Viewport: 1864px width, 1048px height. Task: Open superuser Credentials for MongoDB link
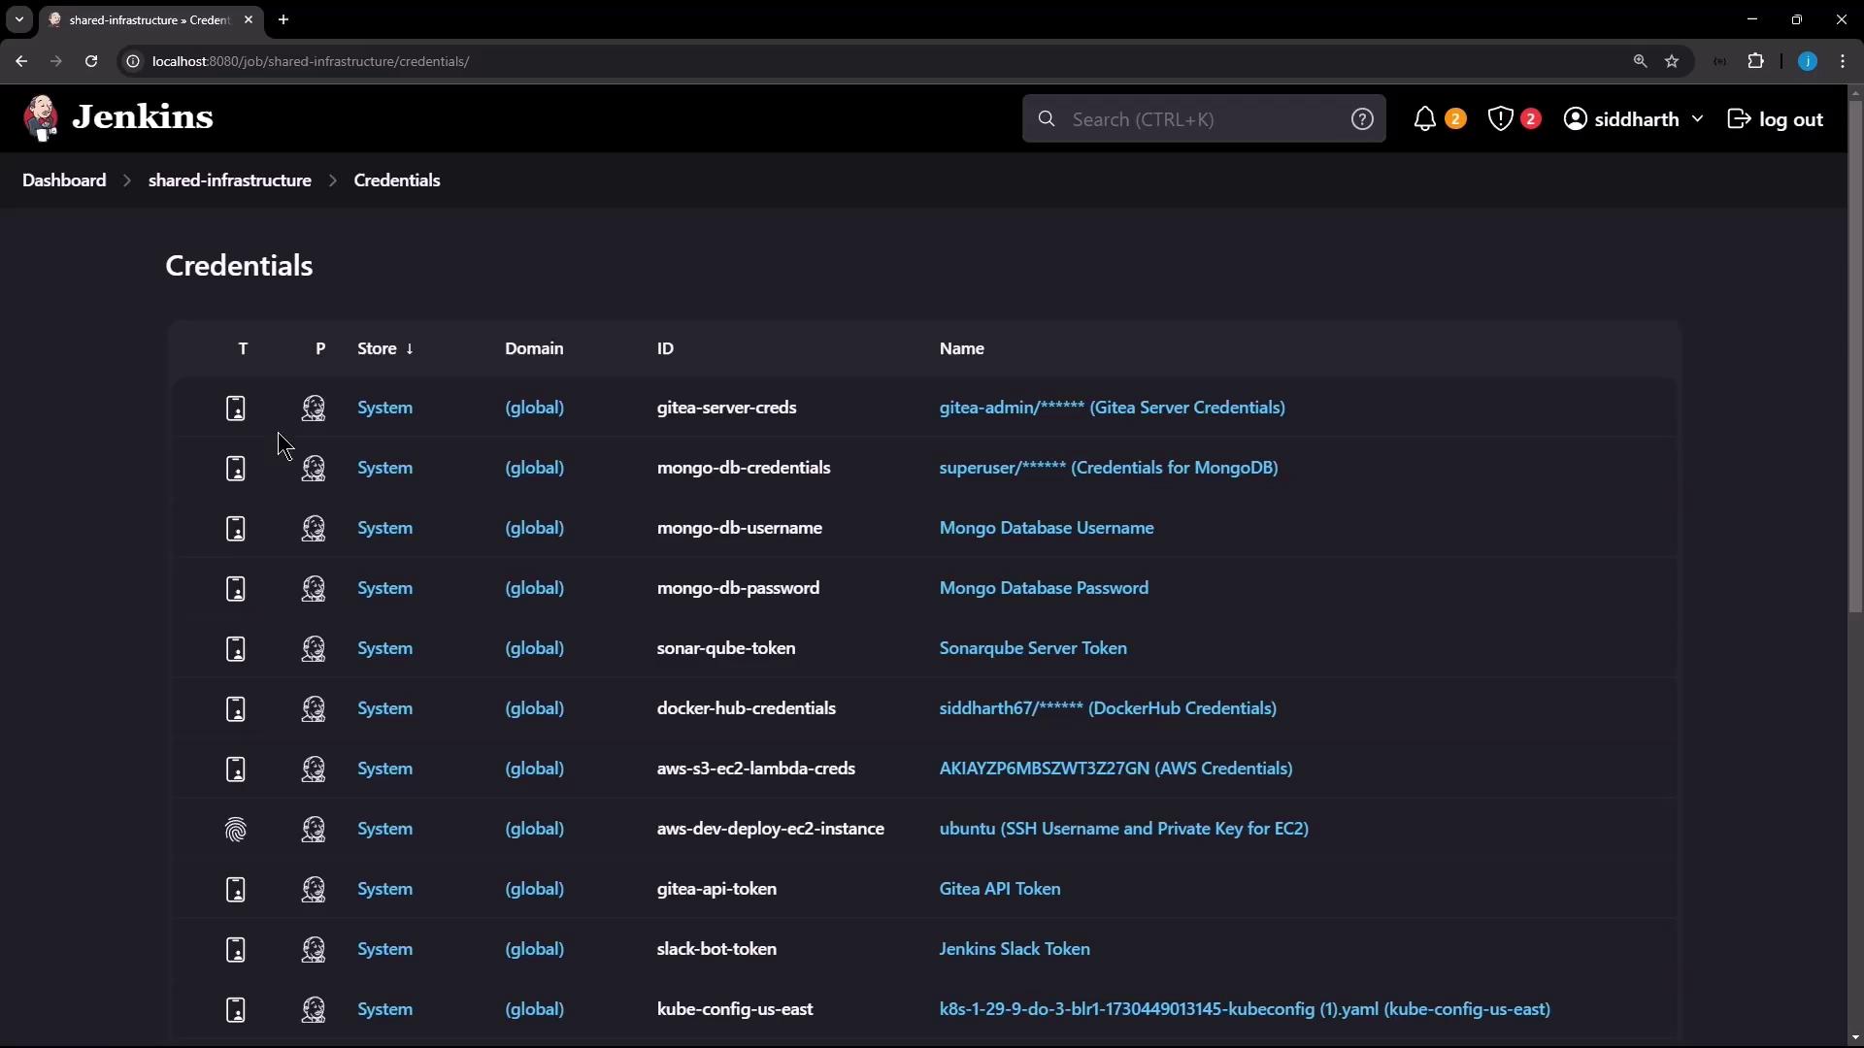coord(1108,468)
